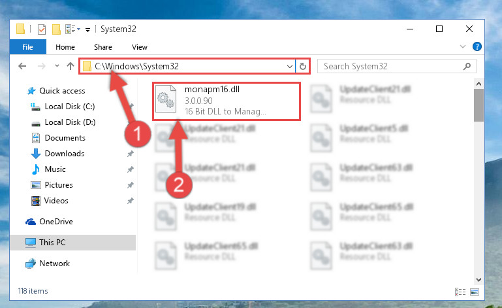
Task: Select OneDrive in navigation pane
Action: coord(55,222)
